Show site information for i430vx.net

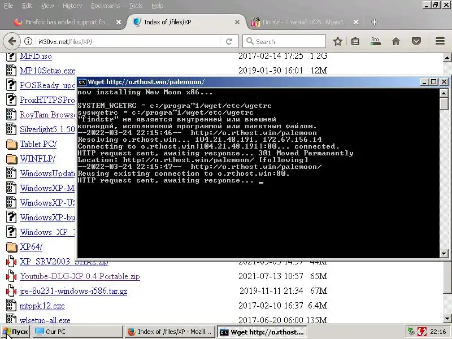[28, 41]
